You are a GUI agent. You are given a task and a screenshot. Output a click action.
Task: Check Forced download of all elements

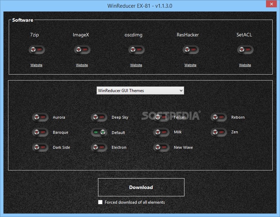click(100, 202)
